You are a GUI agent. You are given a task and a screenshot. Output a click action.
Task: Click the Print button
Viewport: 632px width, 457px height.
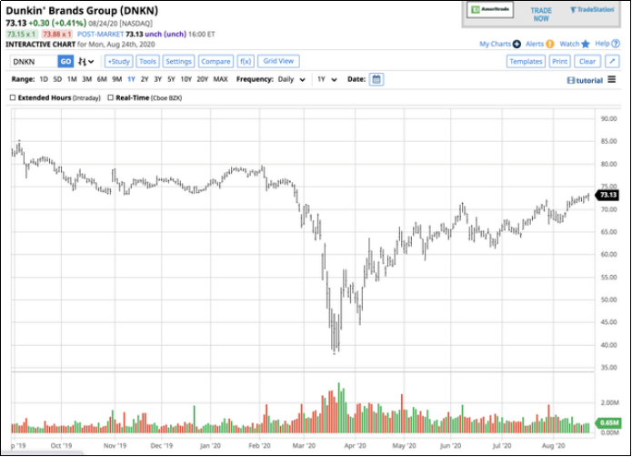559,61
